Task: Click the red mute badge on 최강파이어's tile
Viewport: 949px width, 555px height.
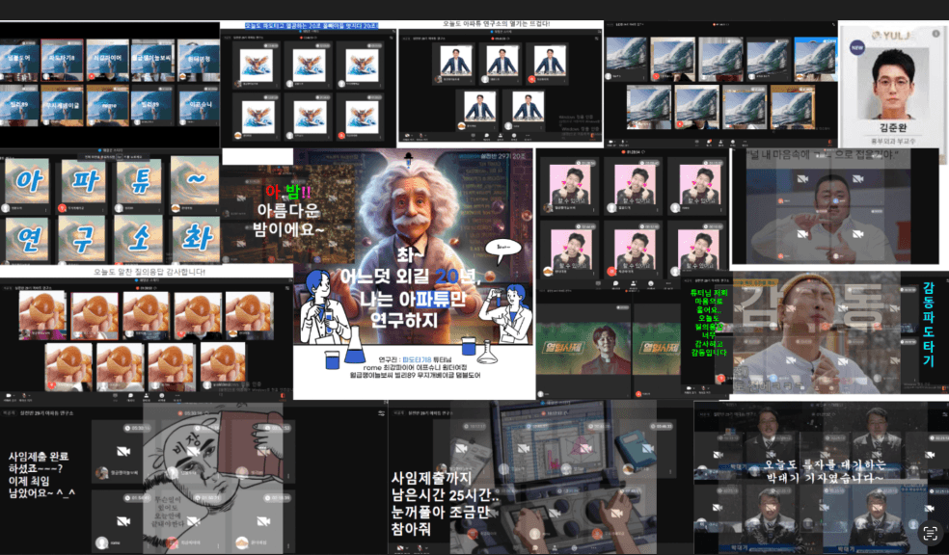Action: tap(92, 76)
